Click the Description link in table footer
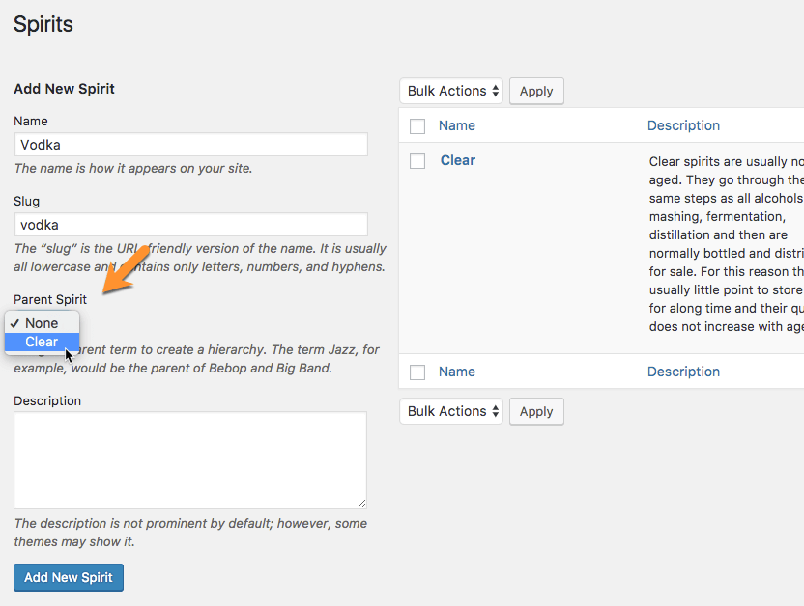Screen dimensions: 804x606 pos(683,372)
